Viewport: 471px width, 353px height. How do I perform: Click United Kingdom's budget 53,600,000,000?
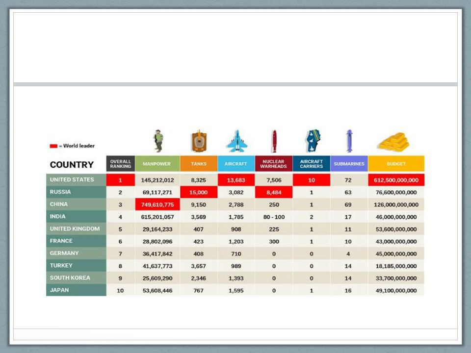pos(396,229)
